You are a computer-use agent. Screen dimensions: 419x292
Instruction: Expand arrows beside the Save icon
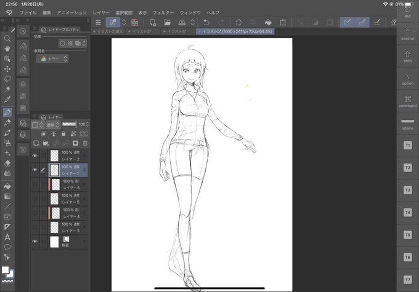click(193, 22)
